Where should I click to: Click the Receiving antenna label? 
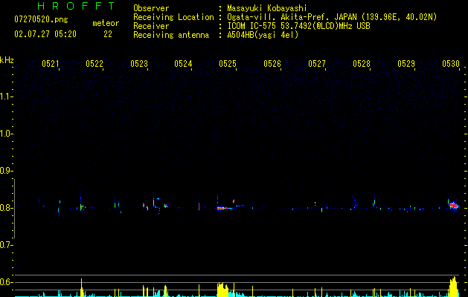[171, 35]
